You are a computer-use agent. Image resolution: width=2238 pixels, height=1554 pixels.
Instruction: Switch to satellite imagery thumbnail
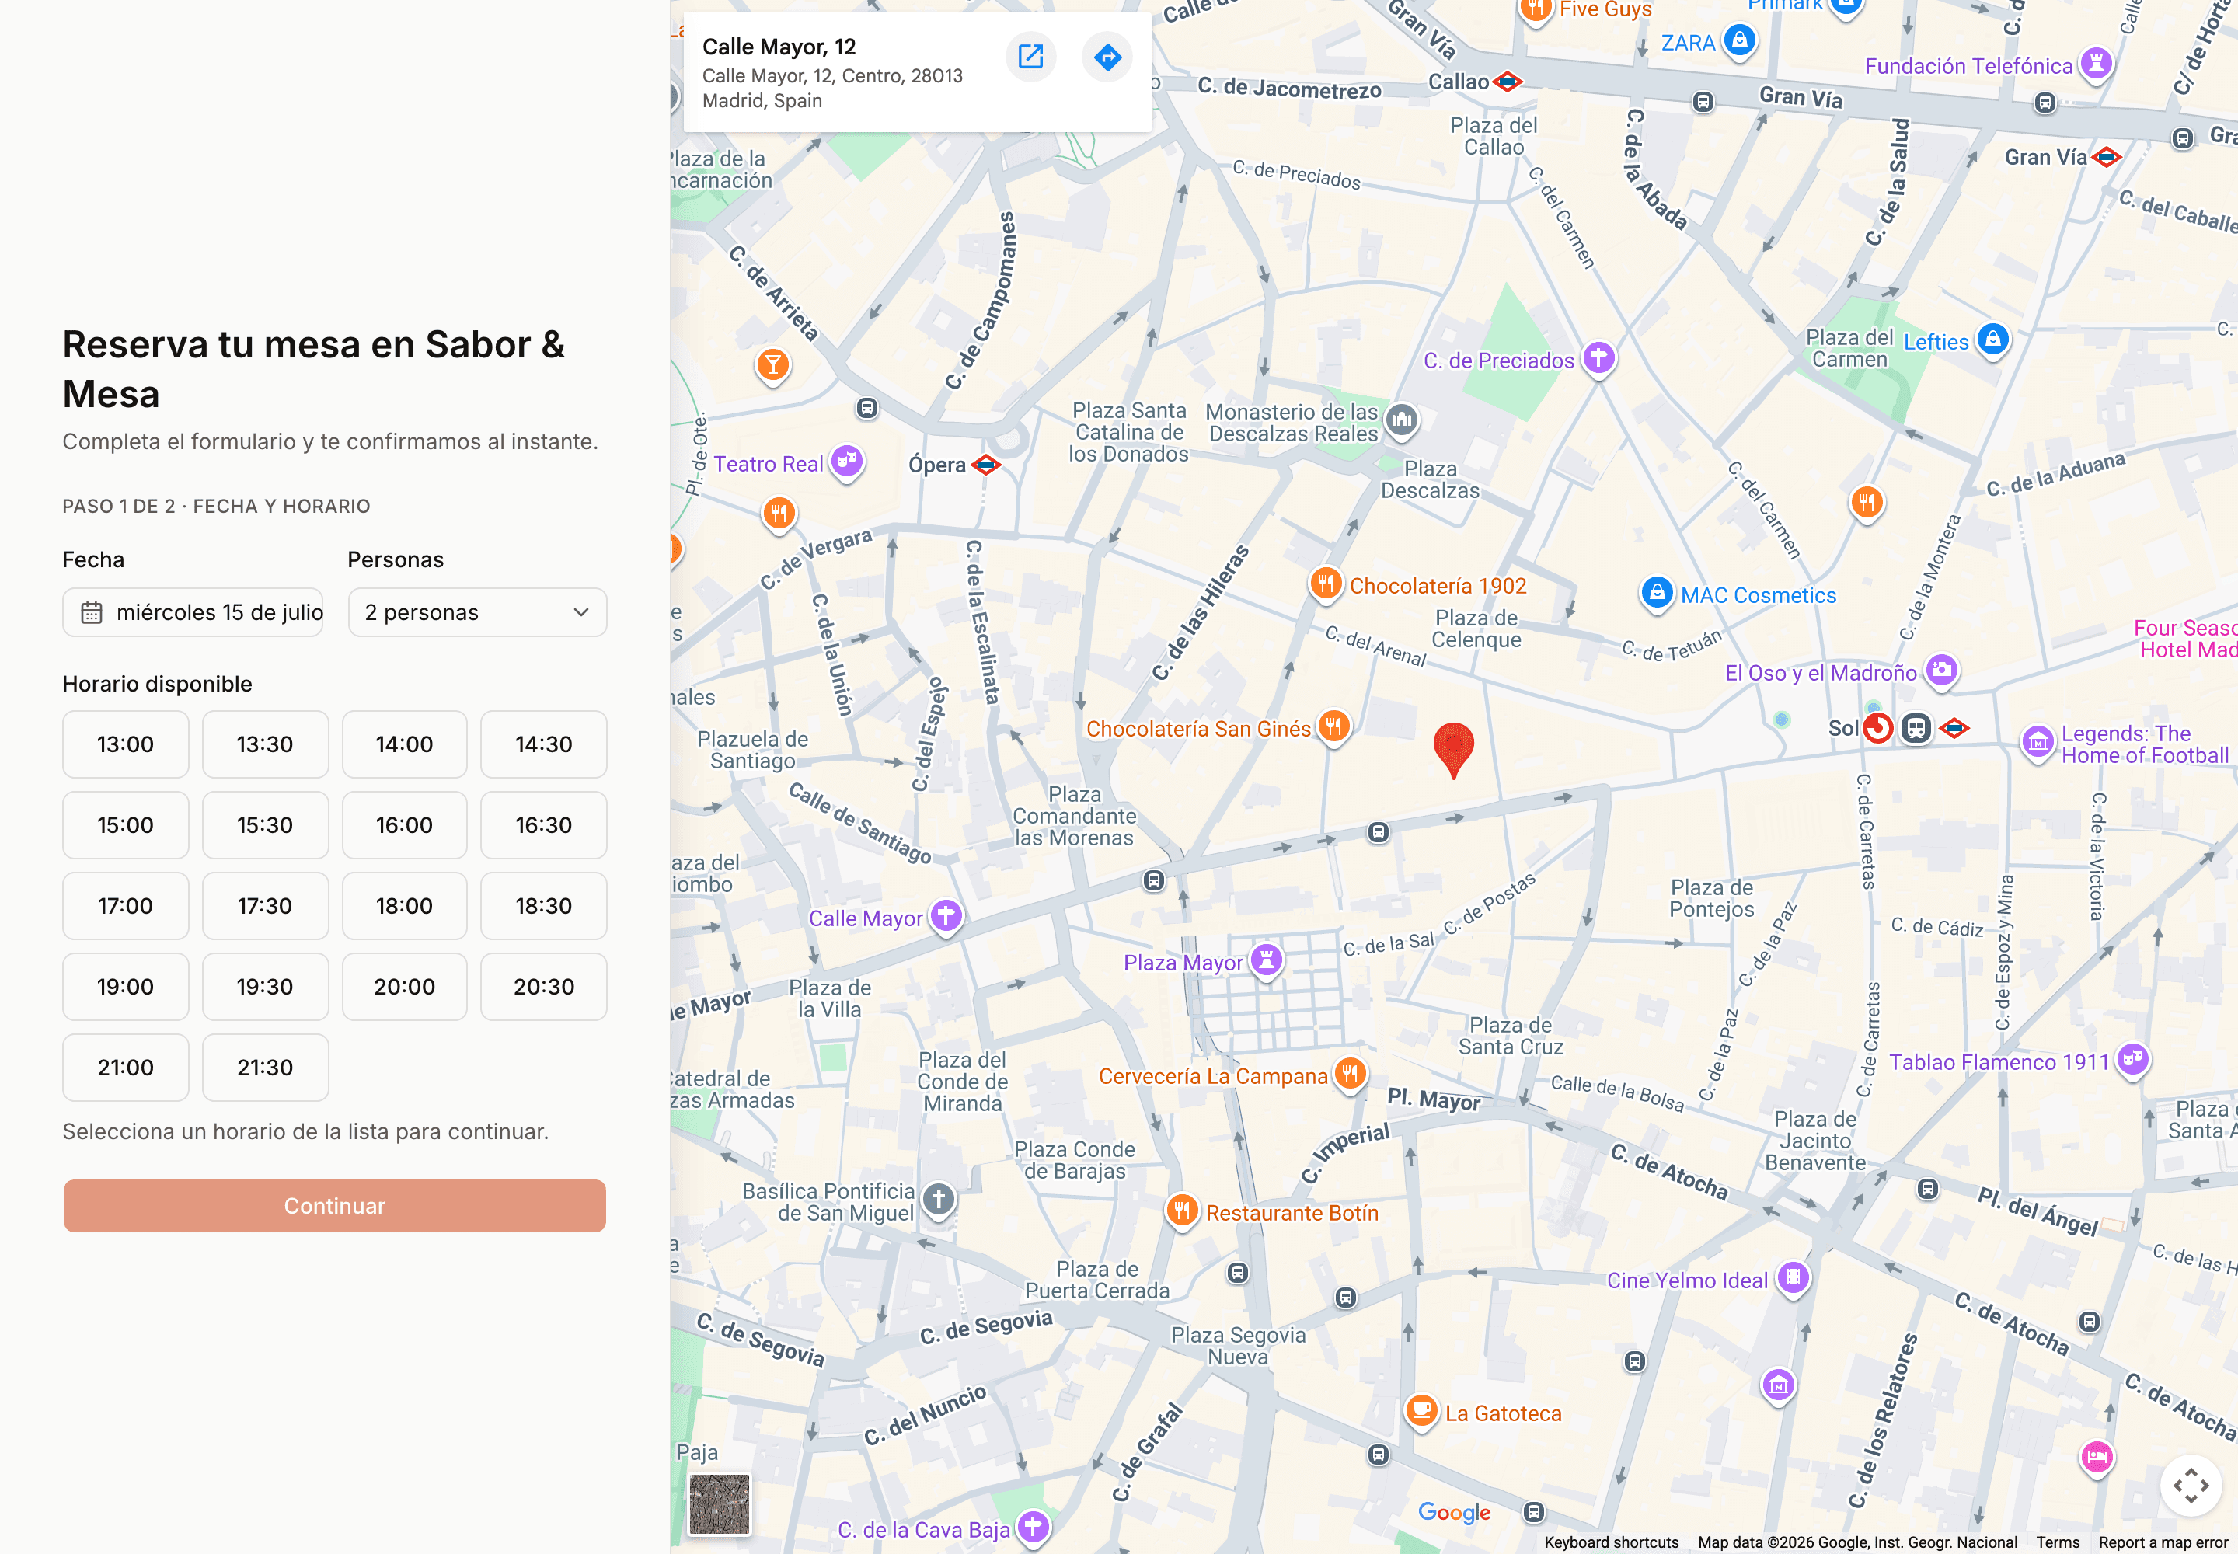point(720,1503)
